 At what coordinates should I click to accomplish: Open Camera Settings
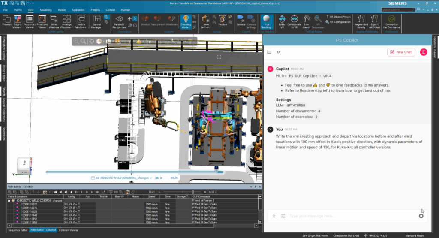[x=251, y=22]
